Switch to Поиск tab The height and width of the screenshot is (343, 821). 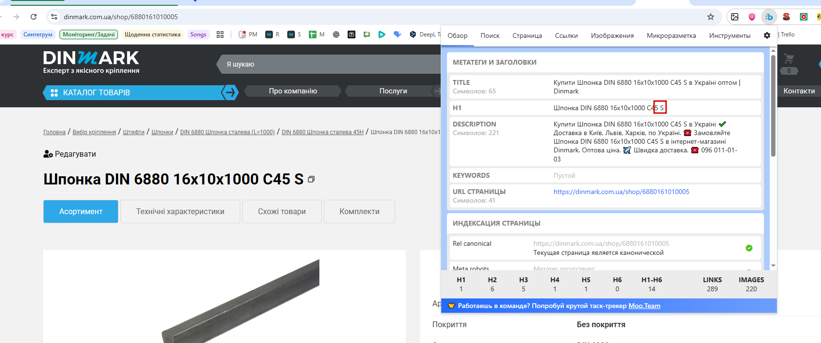pyautogui.click(x=490, y=35)
